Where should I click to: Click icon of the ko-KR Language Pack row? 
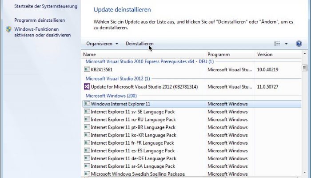click(87, 135)
